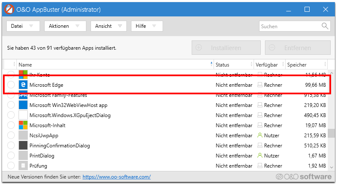Click the search magnifier icon
This screenshot has height=184, width=337.
pyautogui.click(x=325, y=26)
